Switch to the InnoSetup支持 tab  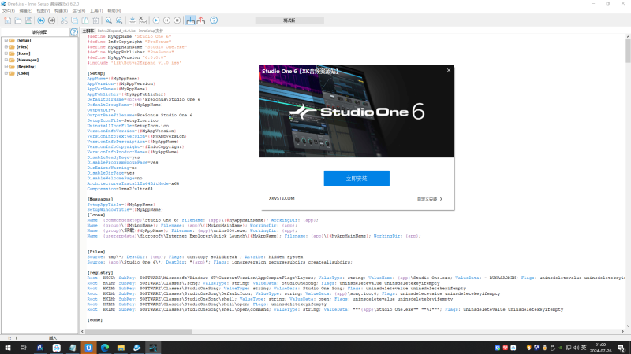click(x=151, y=31)
